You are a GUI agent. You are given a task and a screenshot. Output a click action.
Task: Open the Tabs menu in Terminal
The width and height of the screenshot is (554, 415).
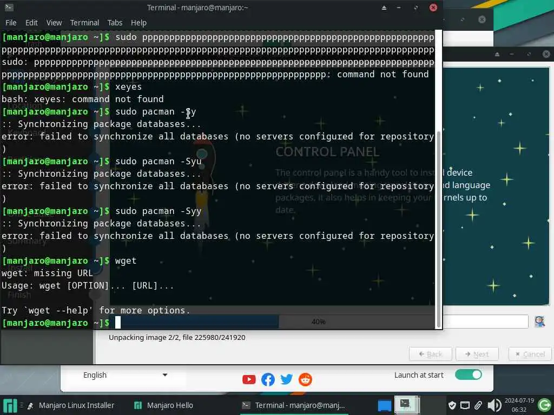115,23
